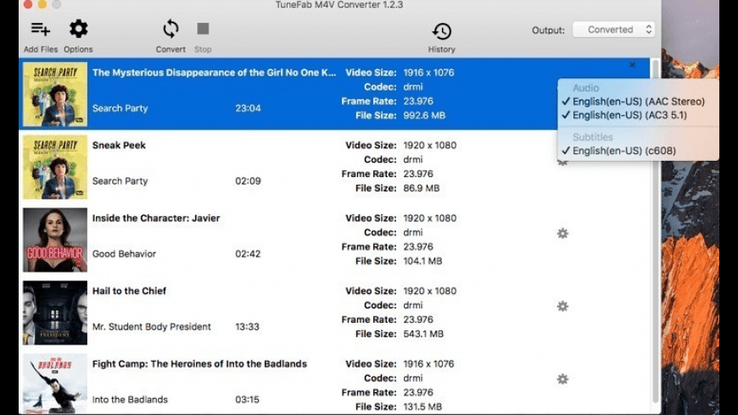Viewport: 738px width, 415px height.
Task: Click 'Fight Camp: The Heroines of Into the Badlands'
Action: pos(199,364)
